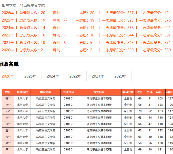The height and width of the screenshot is (154, 173).
Task: Click the name cell 蔡**
Action: [8, 99]
